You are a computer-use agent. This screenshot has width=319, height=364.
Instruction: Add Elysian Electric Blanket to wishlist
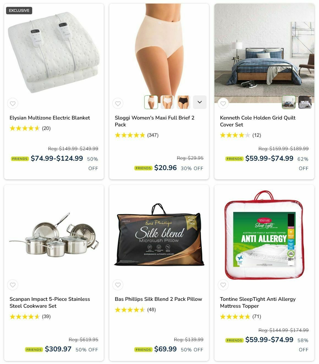[x=13, y=104]
